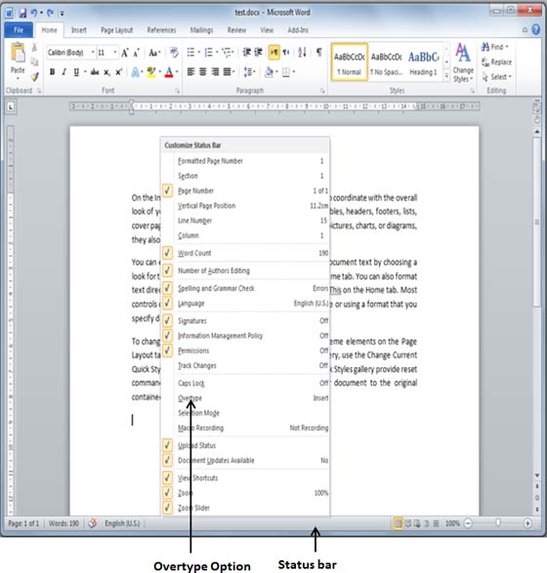Viewport: 547px width, 573px height.
Task: Click the Words: 190 status indicator
Action: [63, 523]
